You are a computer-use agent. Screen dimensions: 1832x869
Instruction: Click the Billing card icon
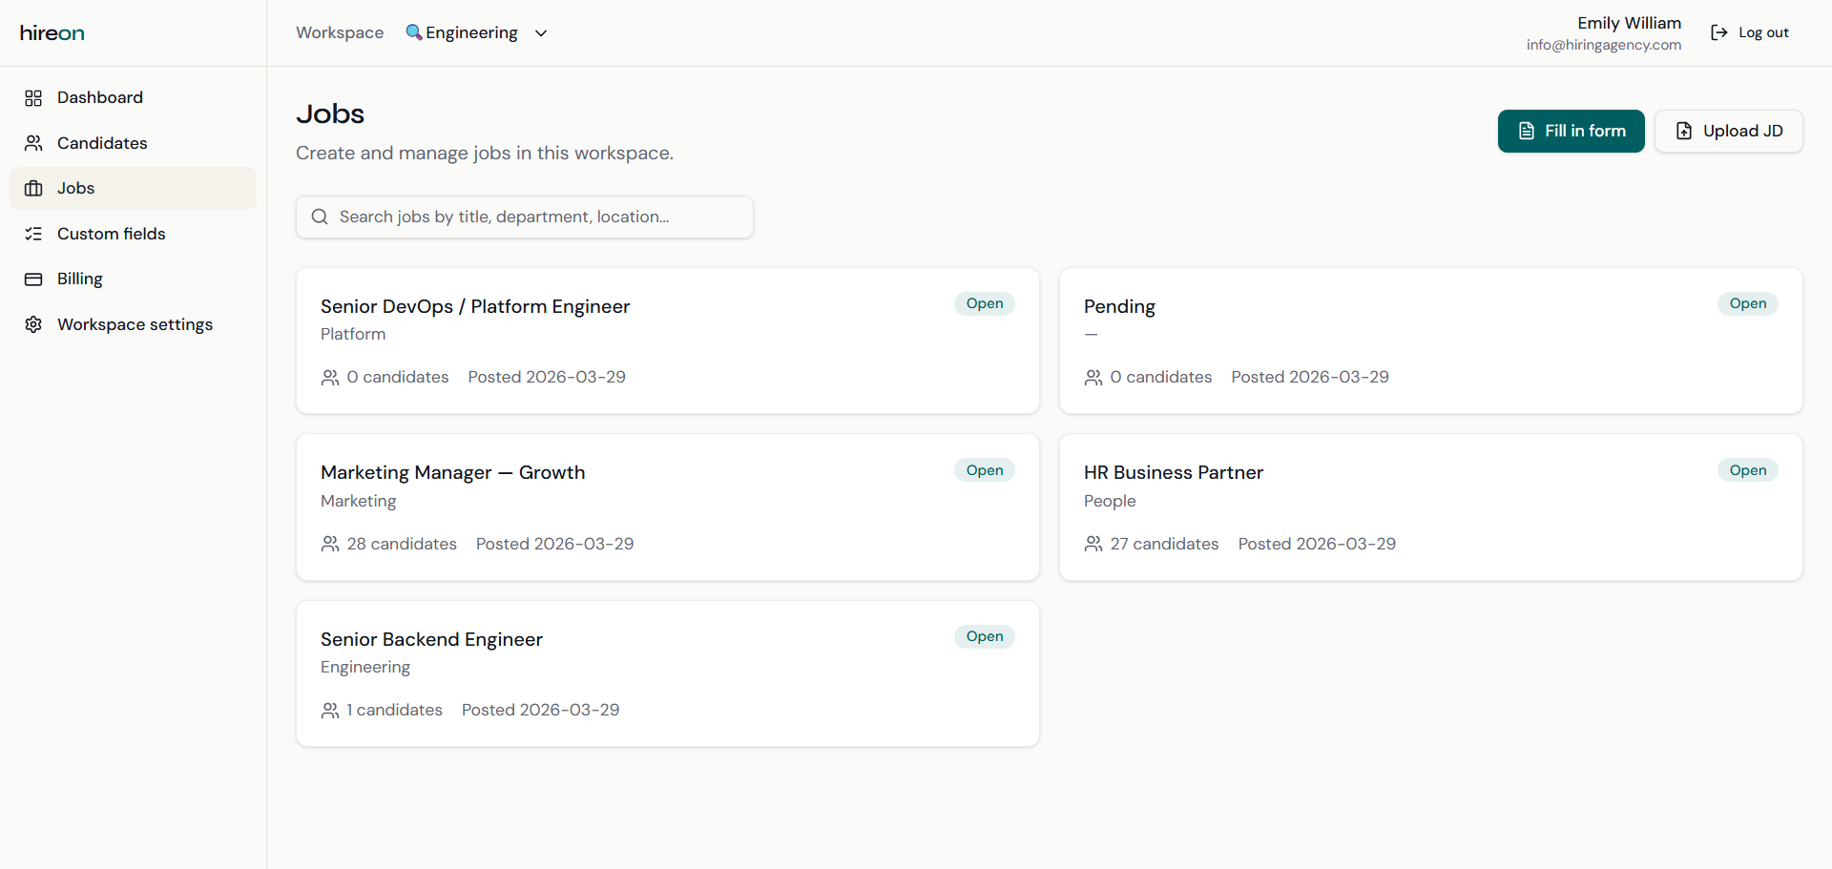(33, 279)
